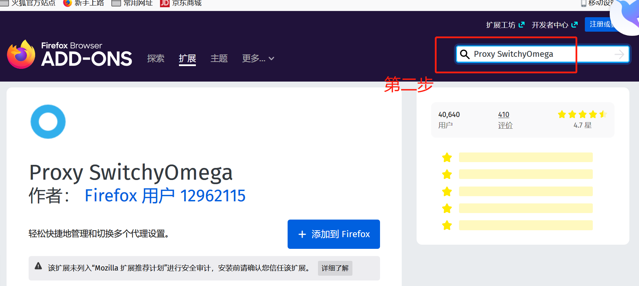Screen dimensions: 639x286
Task: Click the Proxy SwitchyOmega extension icon
Action: [x=48, y=121]
